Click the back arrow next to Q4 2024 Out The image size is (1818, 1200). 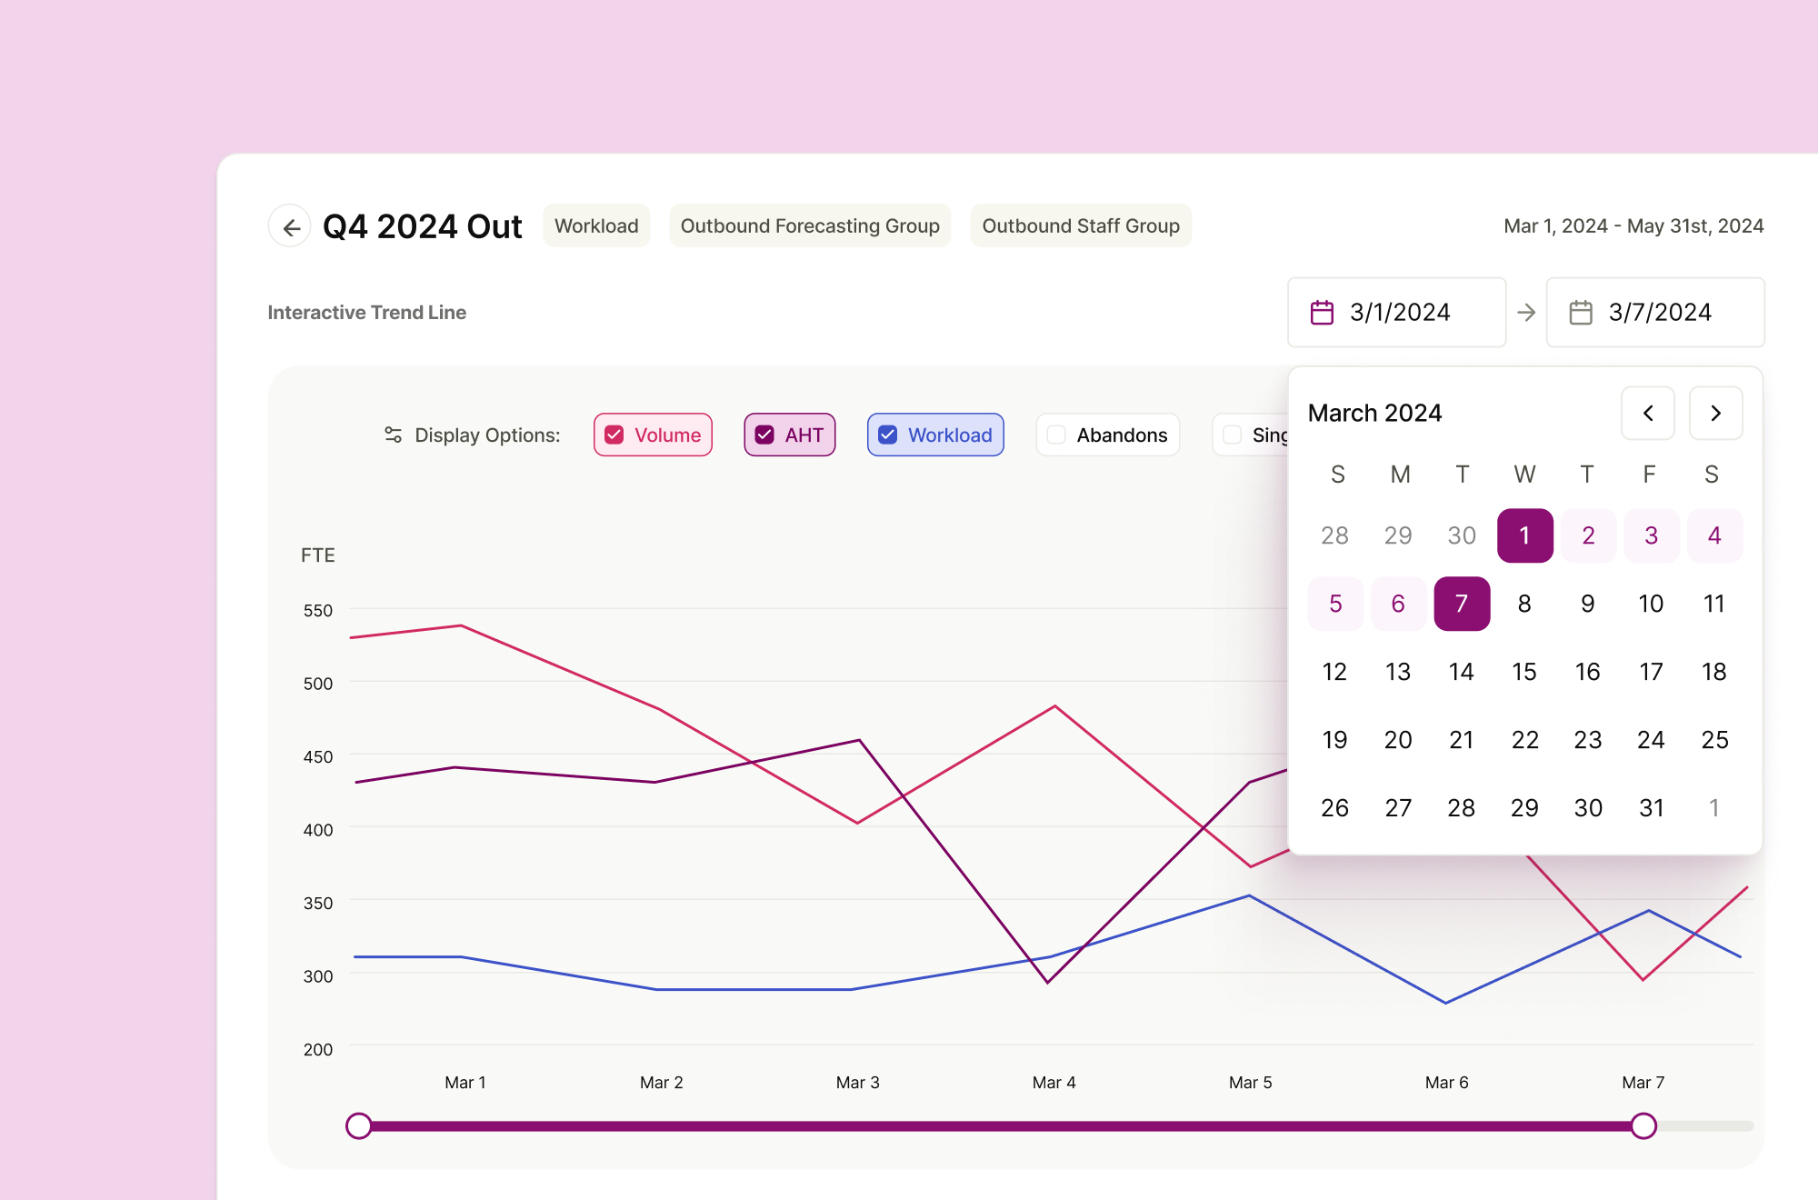point(290,226)
